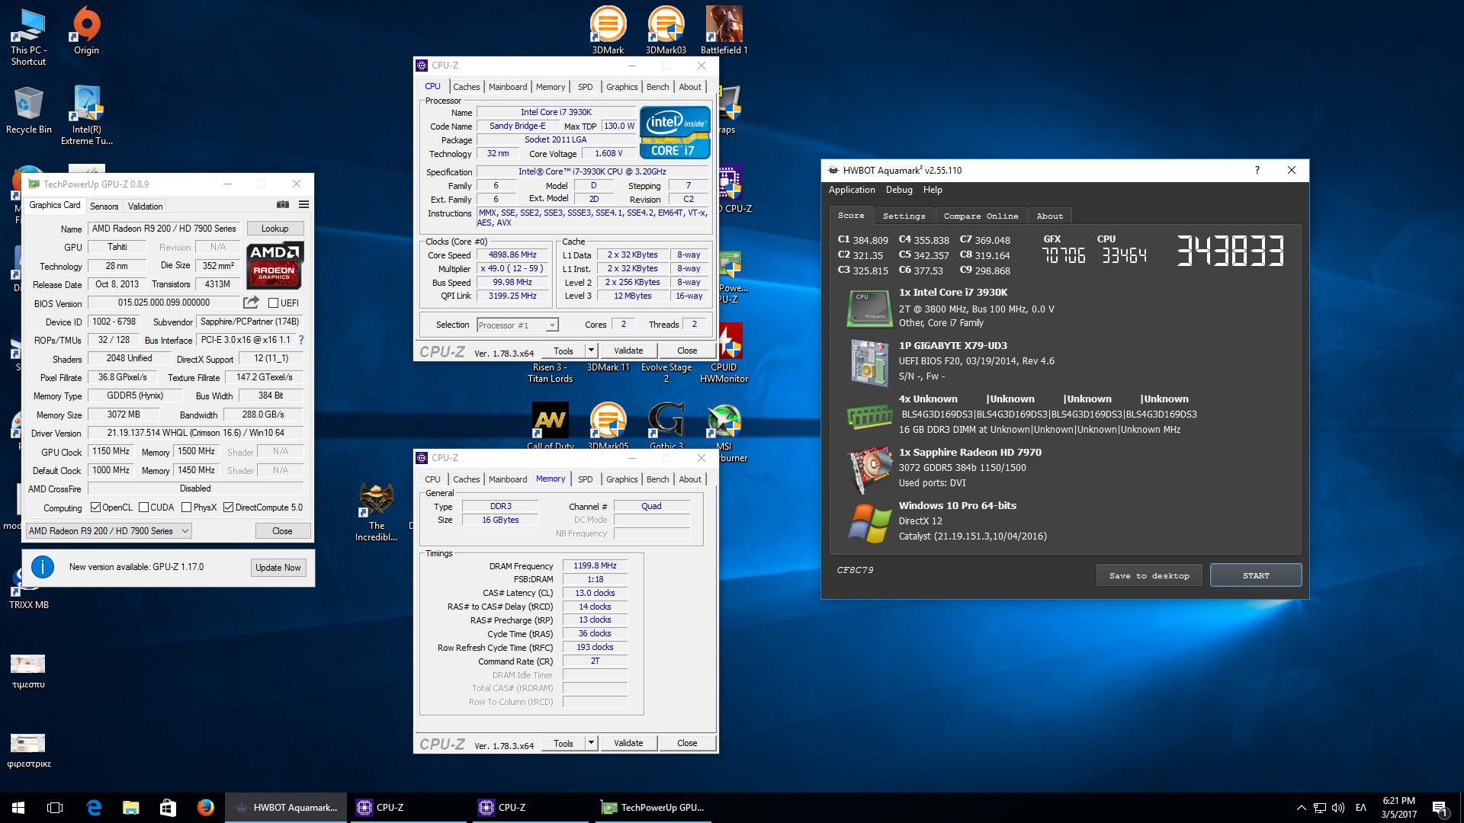Click Close button in GPU-Z window
Screen dimensions: 1464x823
pos(282,531)
